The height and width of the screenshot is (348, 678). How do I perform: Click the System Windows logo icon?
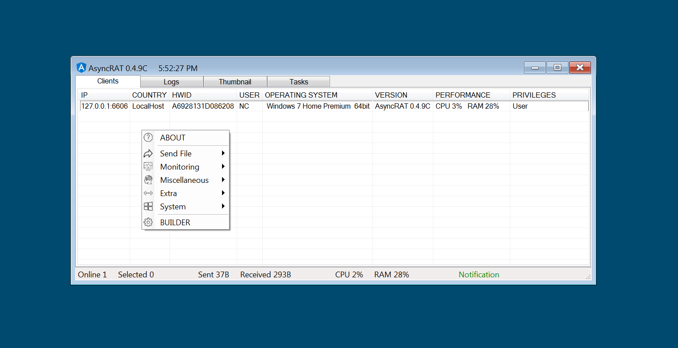point(148,206)
